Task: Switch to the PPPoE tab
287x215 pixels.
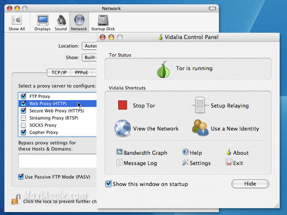Action: 81,72
